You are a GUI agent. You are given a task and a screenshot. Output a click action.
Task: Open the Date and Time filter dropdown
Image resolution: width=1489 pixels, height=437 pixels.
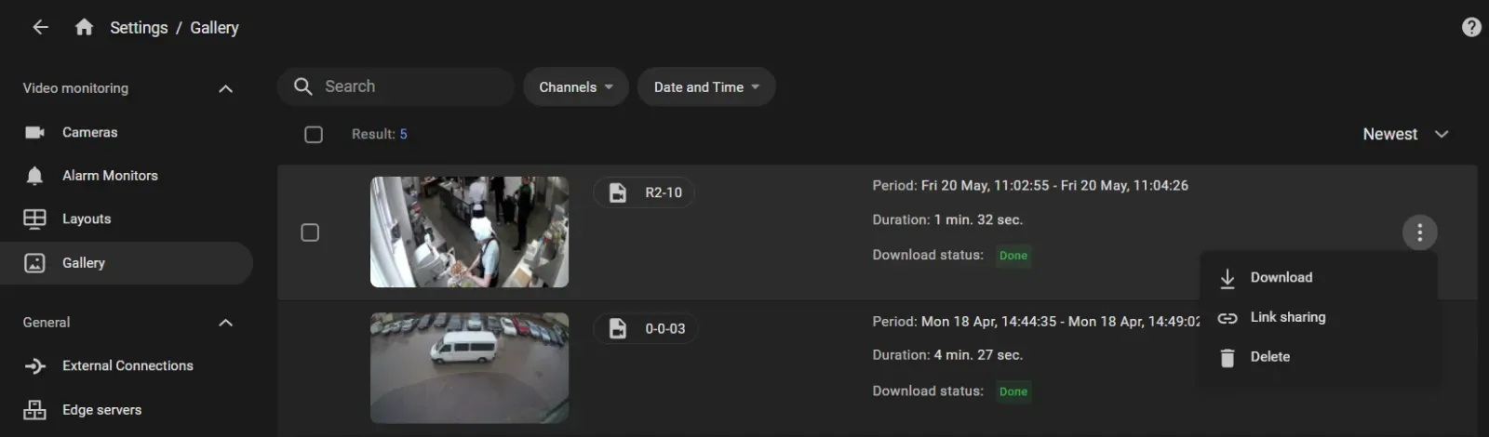point(706,86)
